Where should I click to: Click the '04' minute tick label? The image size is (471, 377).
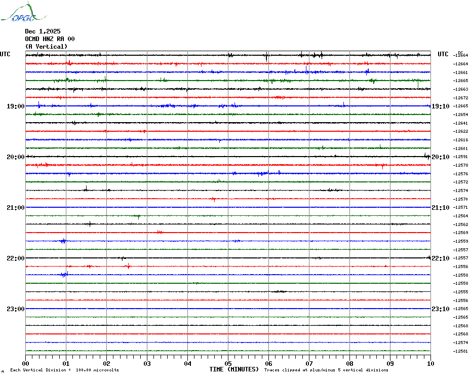[x=188, y=363]
